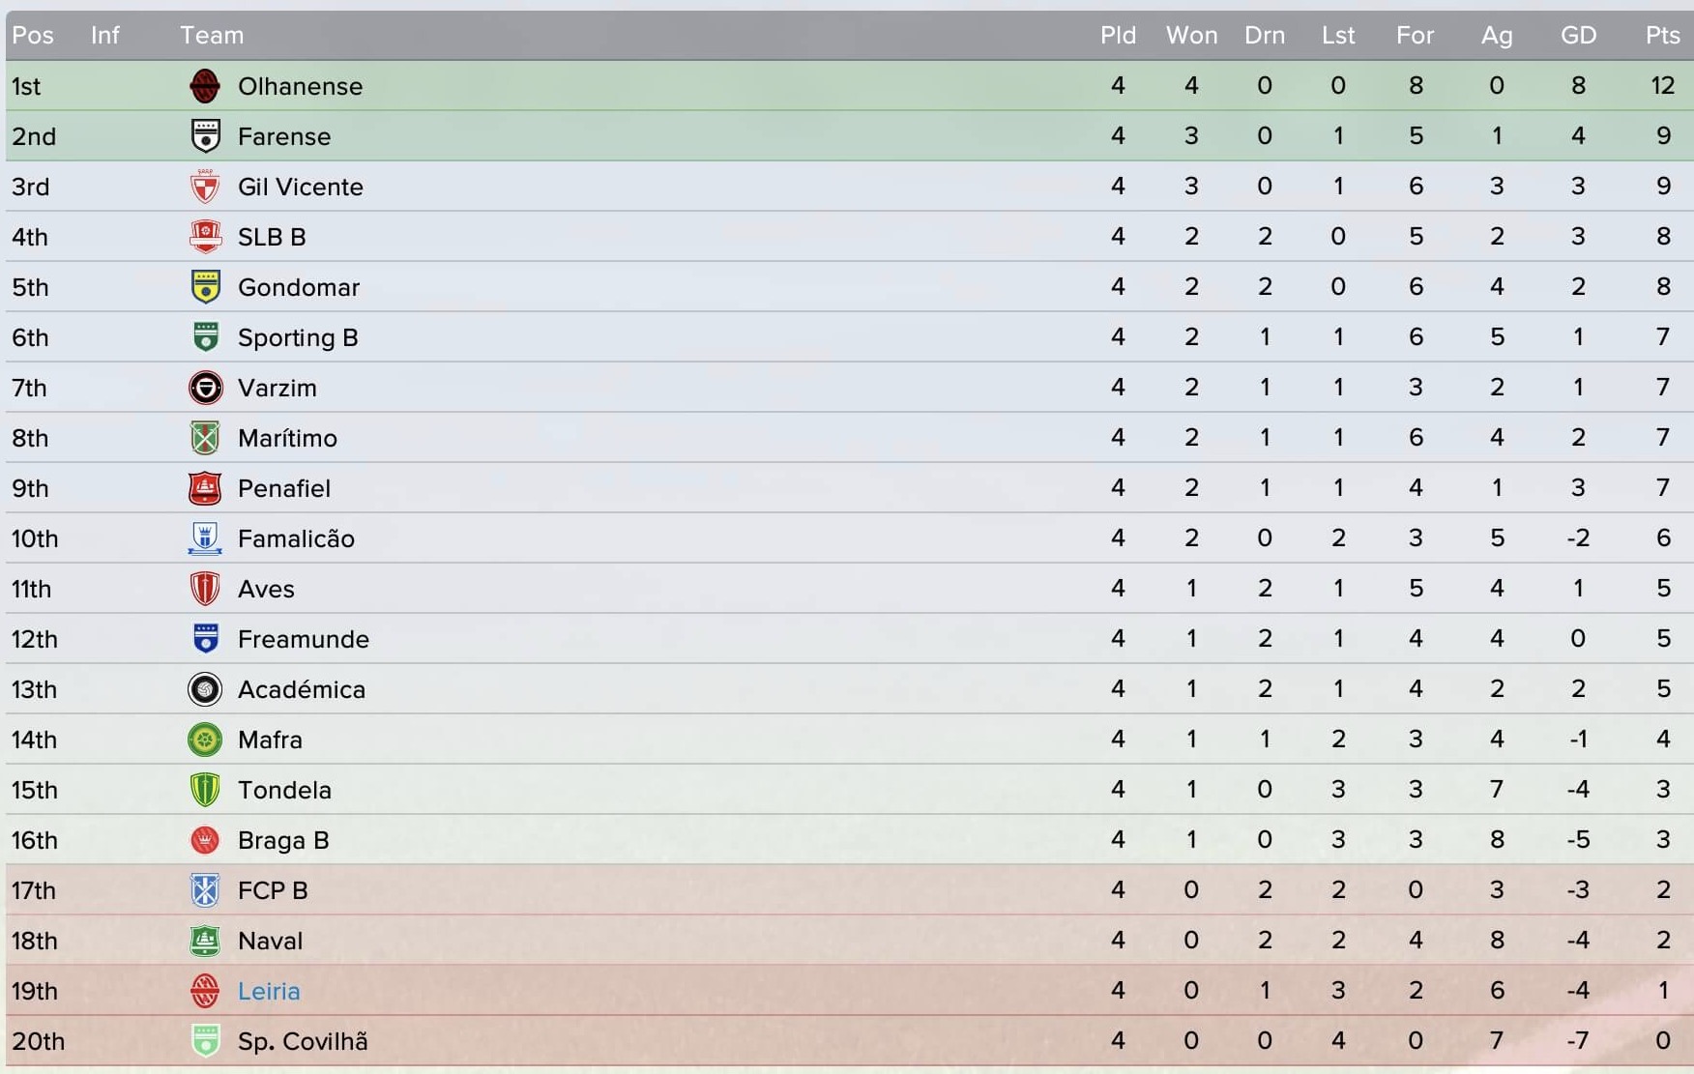Click the Gil Vicente club crest

point(205,187)
